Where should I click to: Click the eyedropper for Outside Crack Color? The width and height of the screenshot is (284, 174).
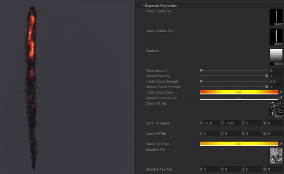click(281, 98)
